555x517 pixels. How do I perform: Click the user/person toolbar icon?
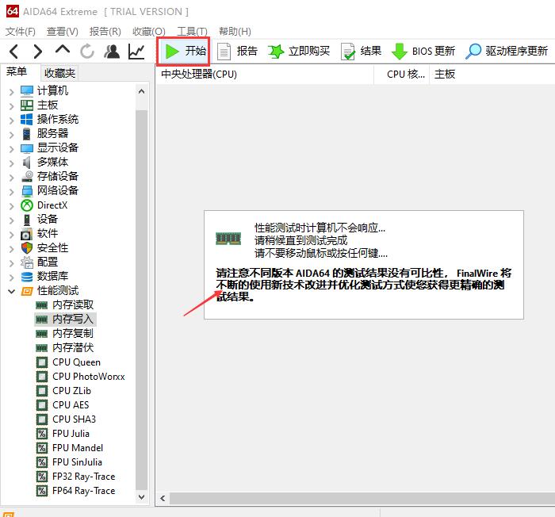(112, 52)
